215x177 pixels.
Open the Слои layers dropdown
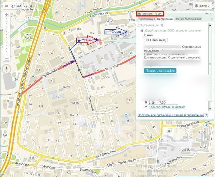(203, 6)
